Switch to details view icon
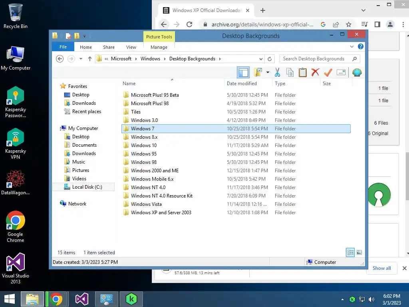This screenshot has height=307, width=409. coord(350,253)
